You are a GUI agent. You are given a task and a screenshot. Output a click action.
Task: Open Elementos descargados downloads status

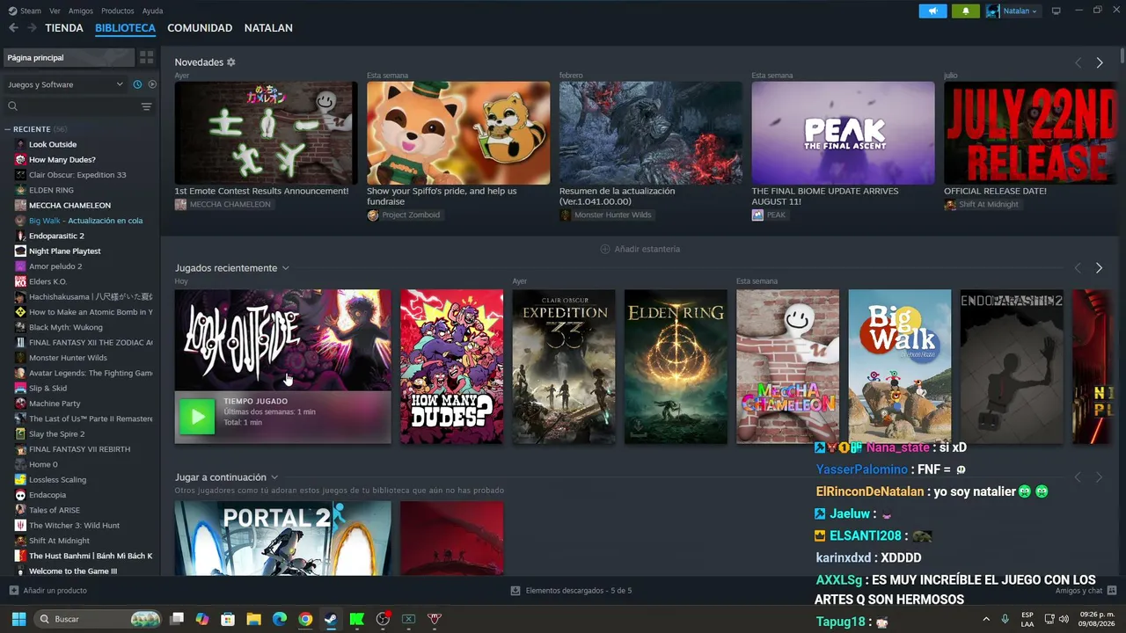572,591
